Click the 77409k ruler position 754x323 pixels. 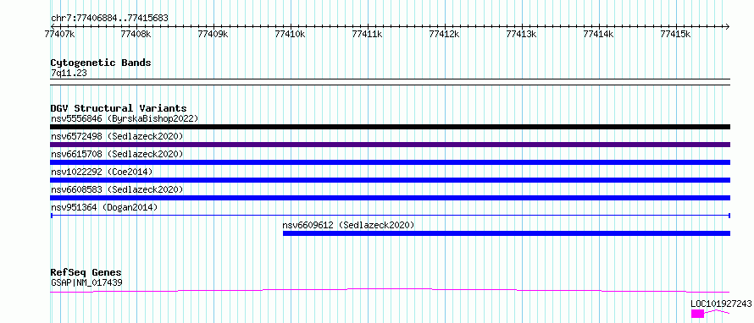coord(213,34)
